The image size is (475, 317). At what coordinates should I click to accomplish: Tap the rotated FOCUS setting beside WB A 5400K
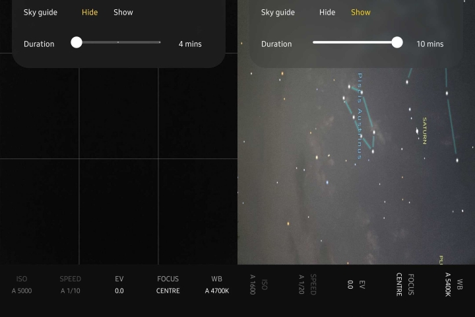pos(404,285)
